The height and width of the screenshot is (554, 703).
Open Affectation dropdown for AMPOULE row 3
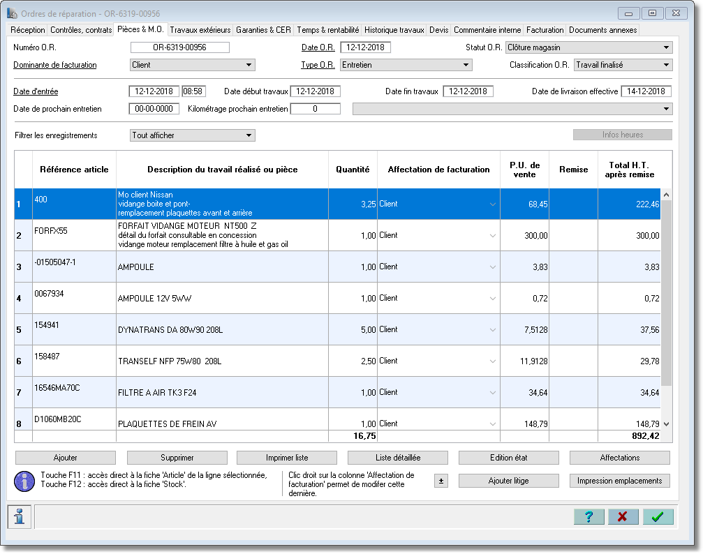tap(493, 267)
